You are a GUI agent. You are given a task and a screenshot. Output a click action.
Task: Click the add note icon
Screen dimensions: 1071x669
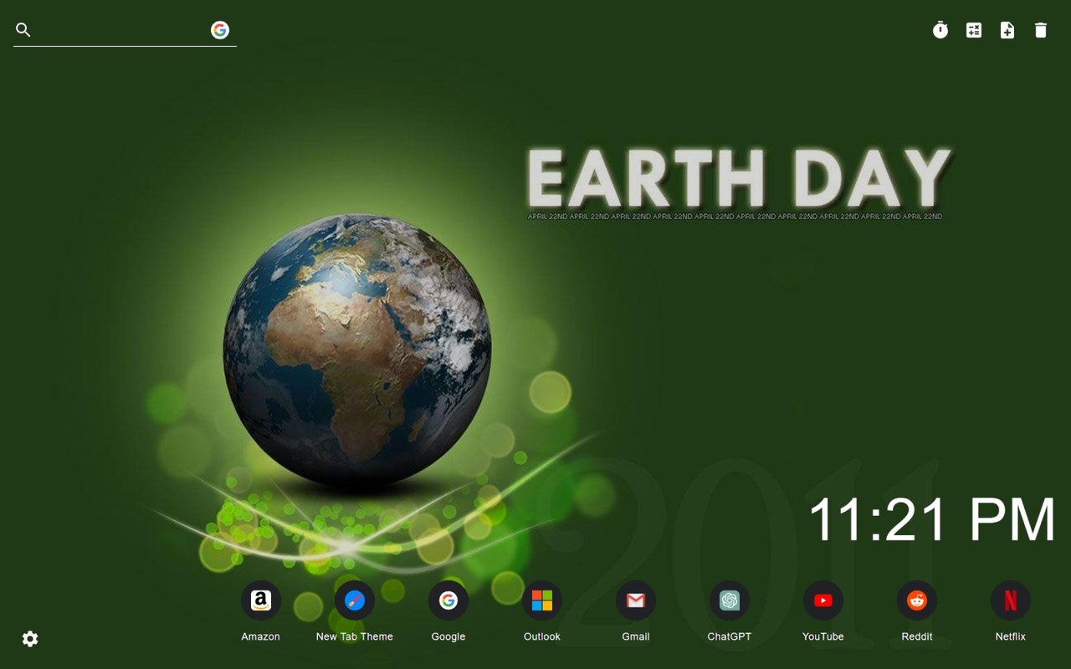(x=1007, y=30)
